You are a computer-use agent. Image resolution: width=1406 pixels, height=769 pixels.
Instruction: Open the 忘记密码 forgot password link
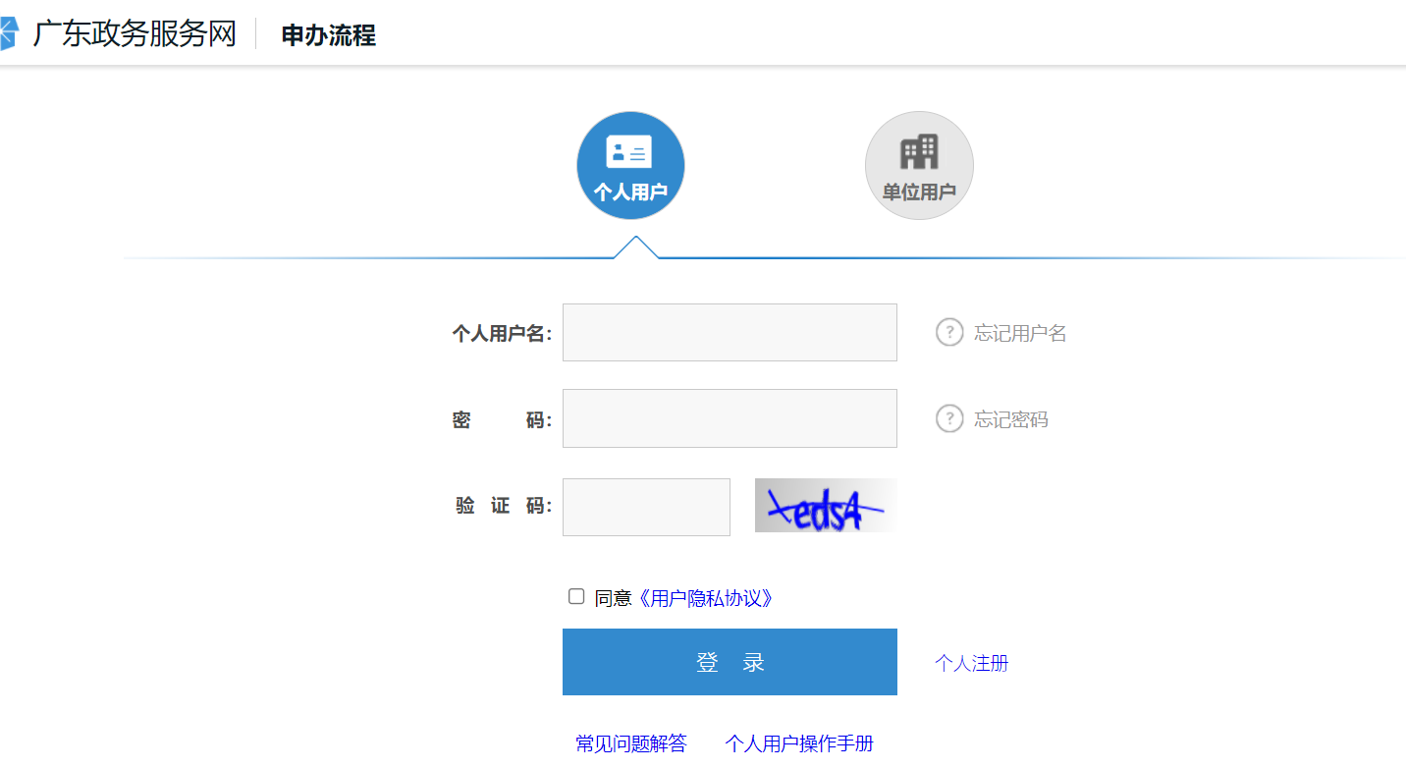click(x=1011, y=419)
